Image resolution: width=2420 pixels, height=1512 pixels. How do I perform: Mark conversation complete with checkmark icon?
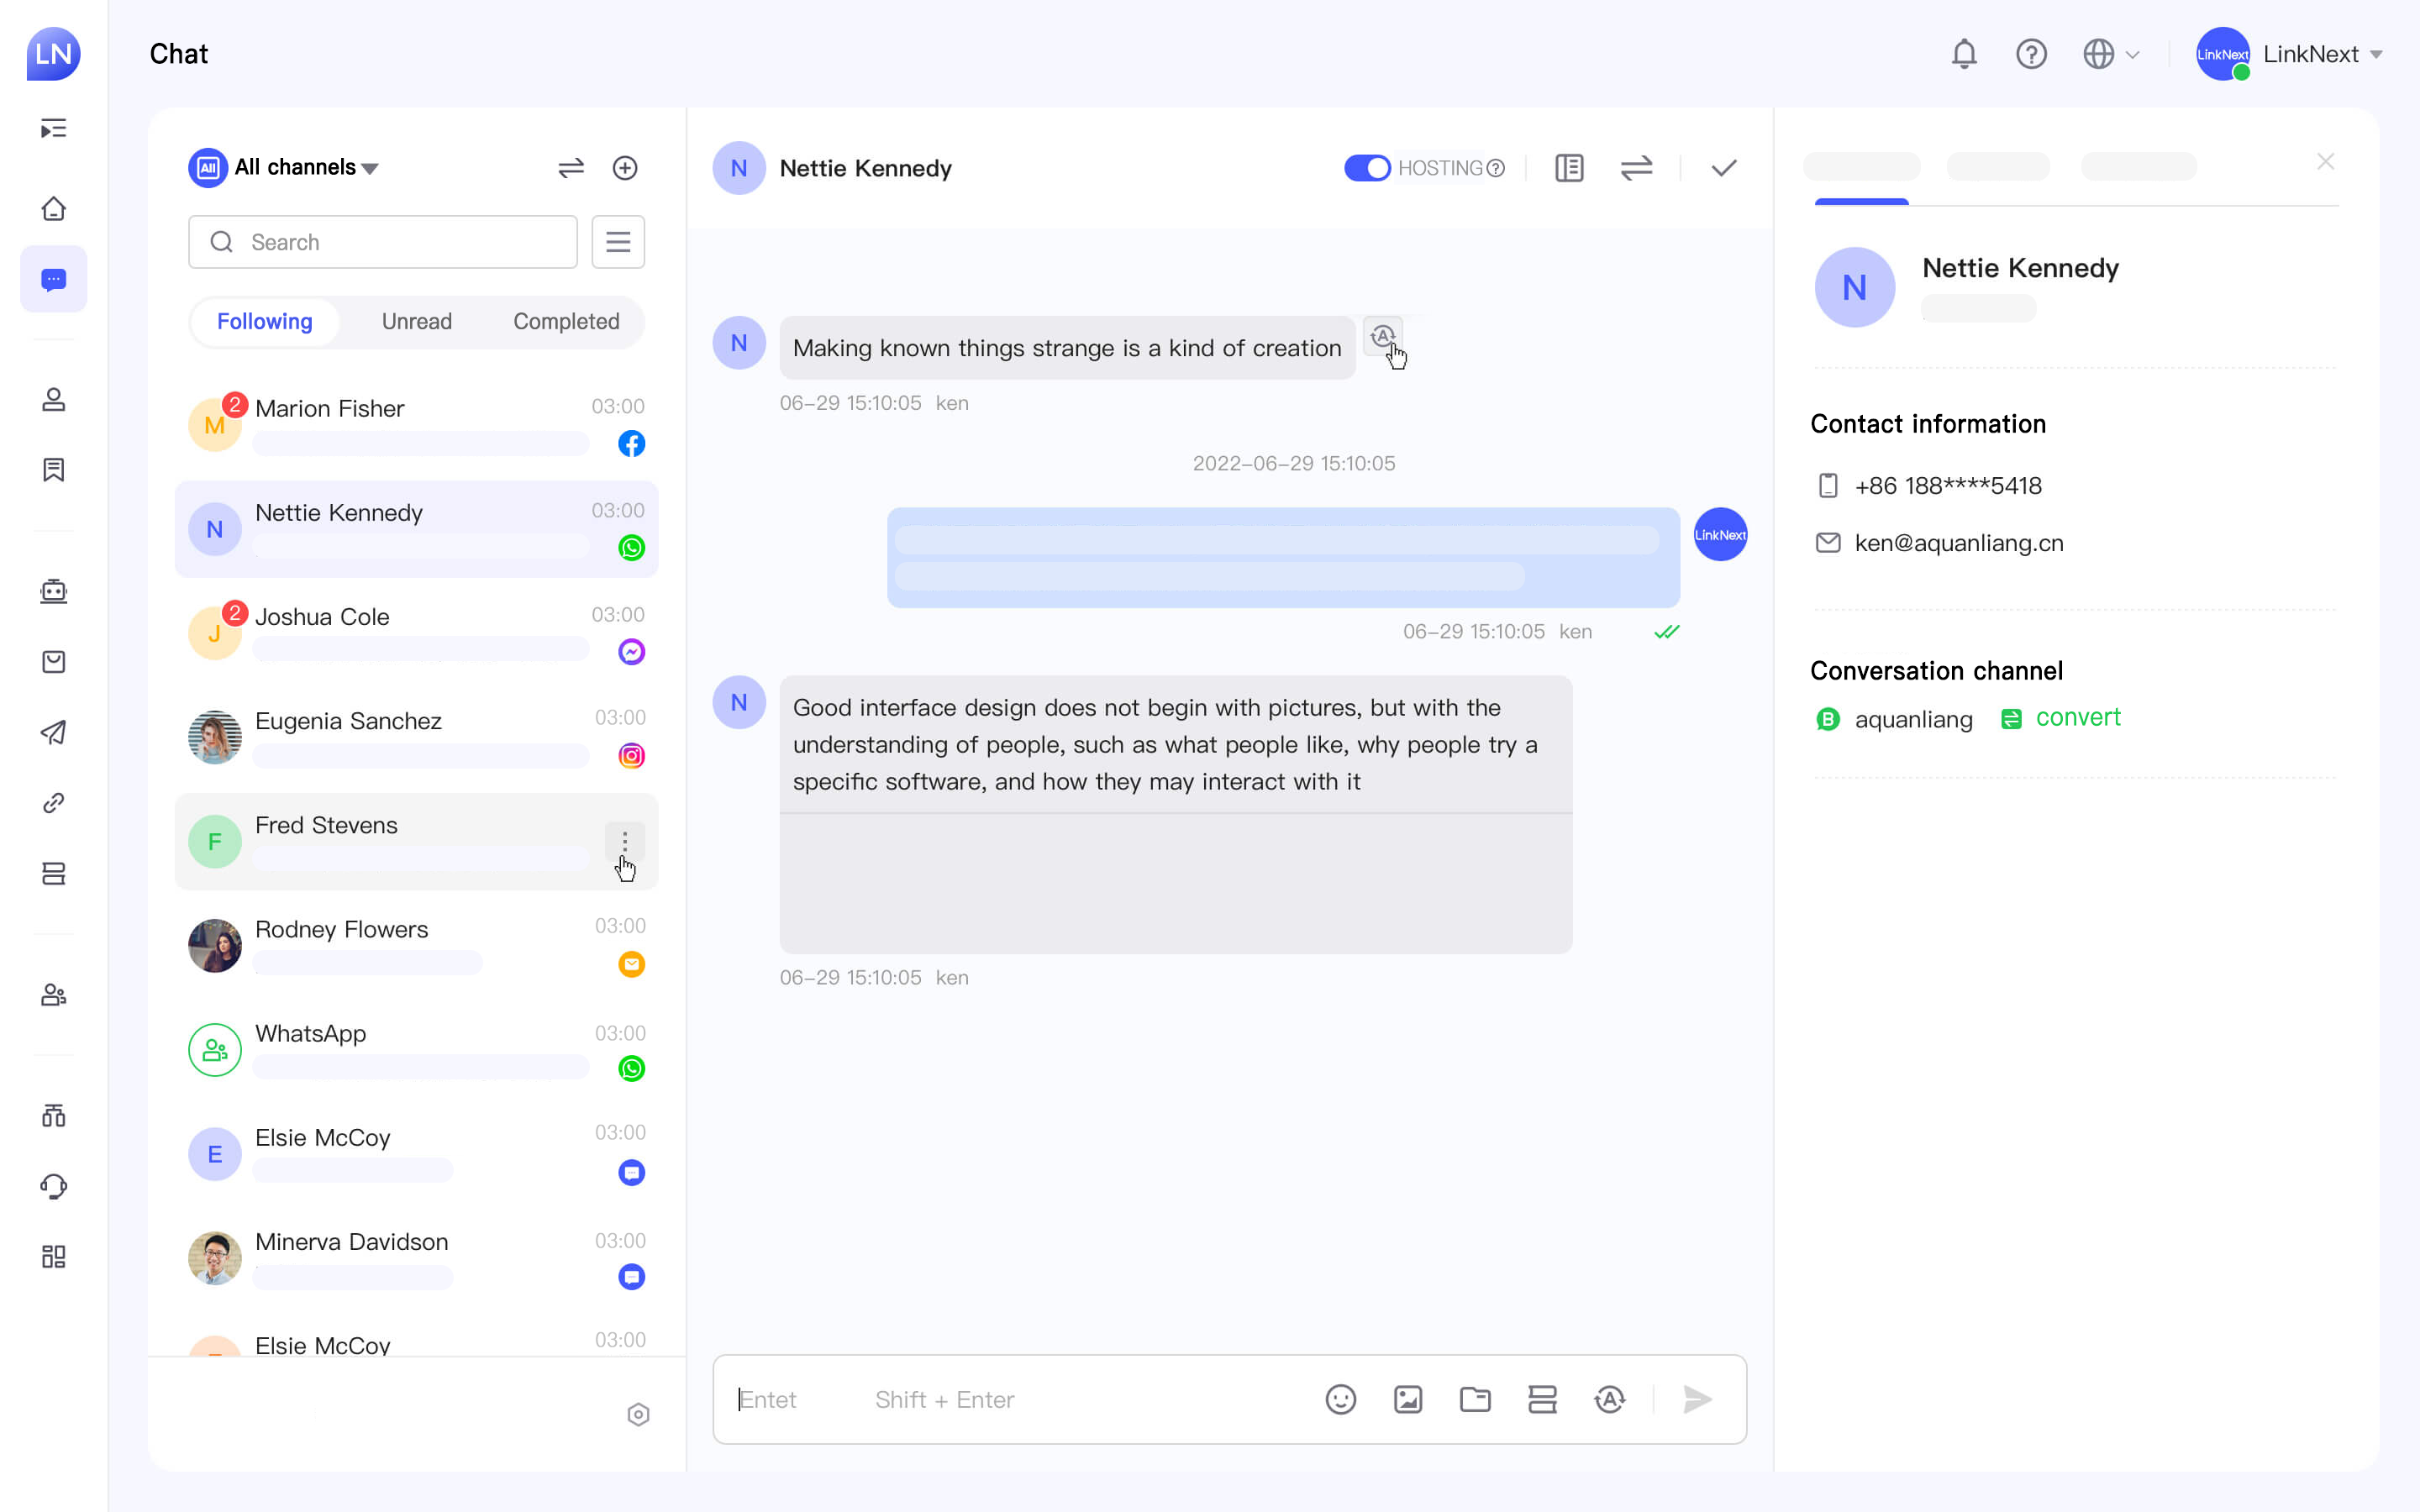coord(1723,168)
